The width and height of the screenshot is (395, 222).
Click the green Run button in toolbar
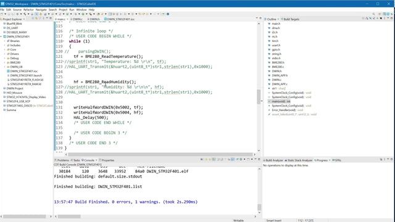tap(83, 14)
